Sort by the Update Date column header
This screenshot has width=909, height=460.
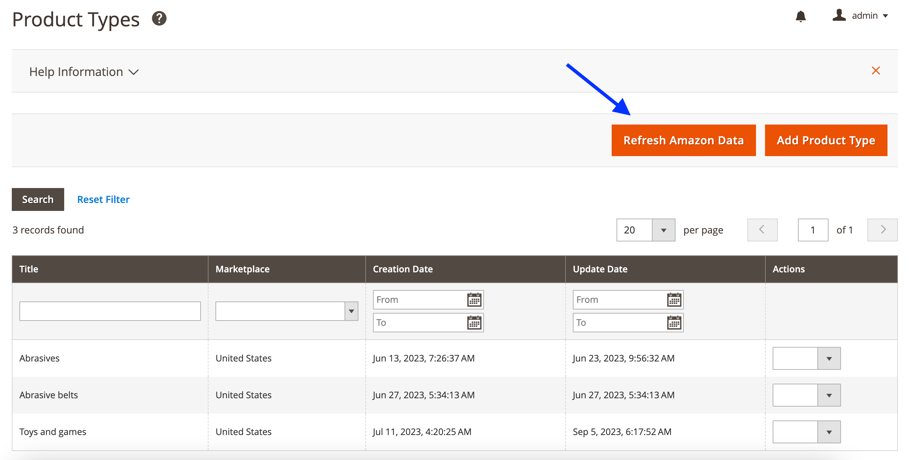tap(600, 269)
